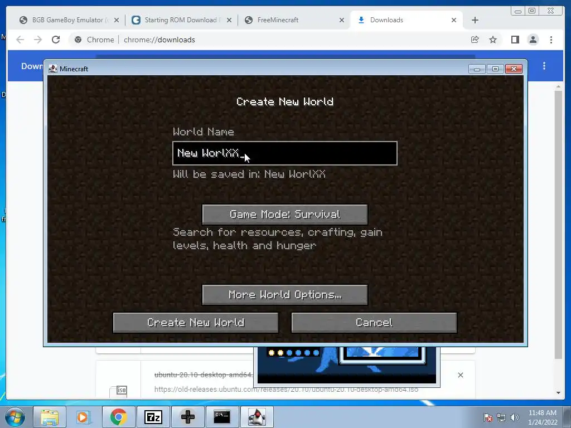Click the iso file icon
Screen dimensions: 571x428
118,391
